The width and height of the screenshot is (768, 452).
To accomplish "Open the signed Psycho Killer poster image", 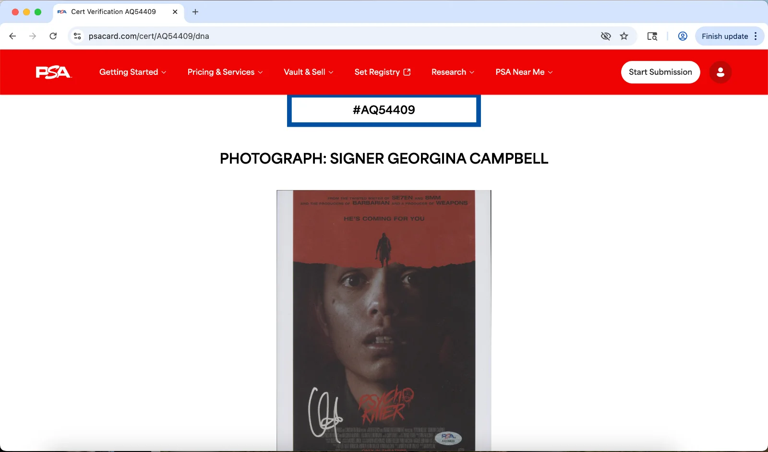I will click(x=384, y=321).
